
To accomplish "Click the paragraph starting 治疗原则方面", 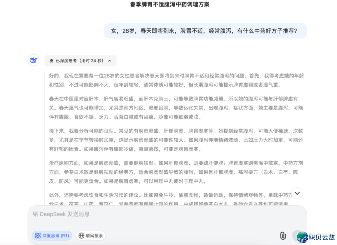I will tap(176, 172).
